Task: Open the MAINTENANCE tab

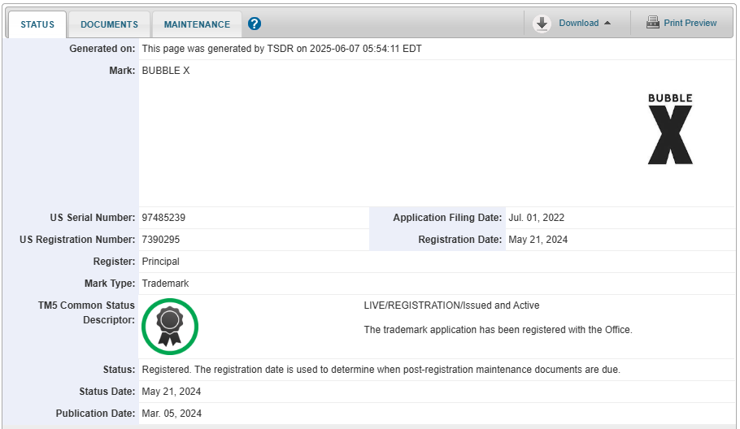Action: (197, 24)
